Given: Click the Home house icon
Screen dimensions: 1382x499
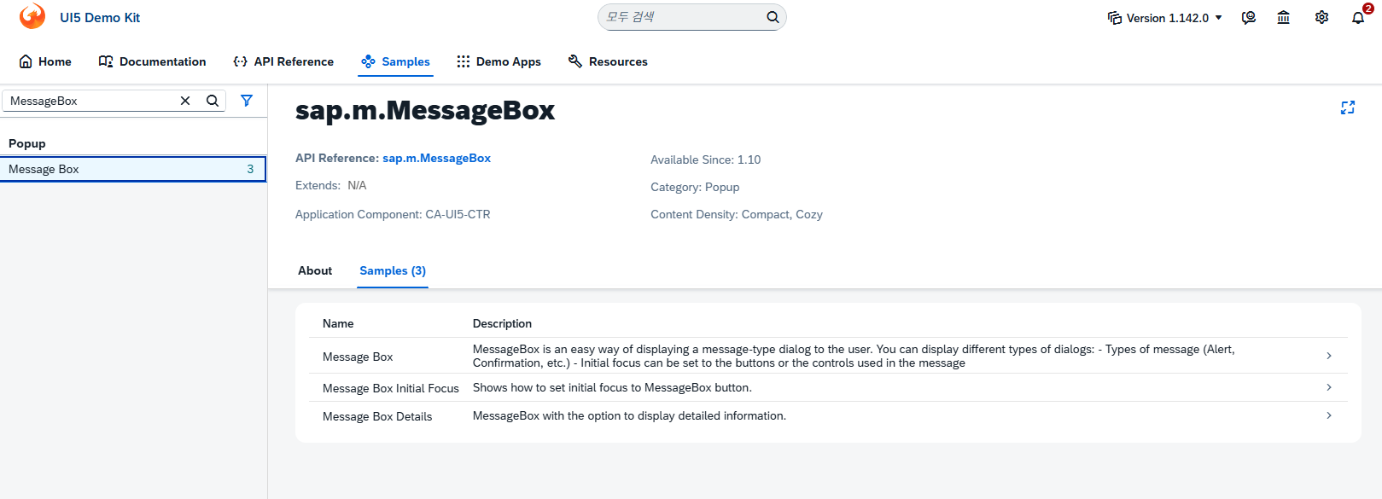Looking at the screenshot, I should (26, 61).
